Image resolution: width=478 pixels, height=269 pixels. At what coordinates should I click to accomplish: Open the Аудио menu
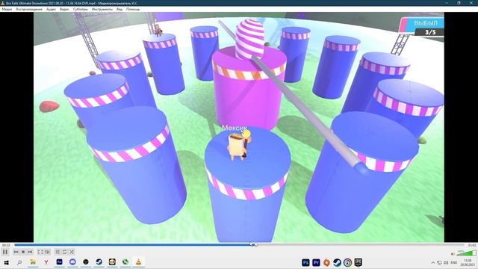coord(51,10)
